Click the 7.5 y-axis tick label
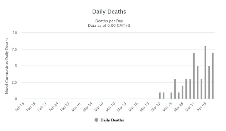Viewport: 226px width, 131px height. coord(14,49)
